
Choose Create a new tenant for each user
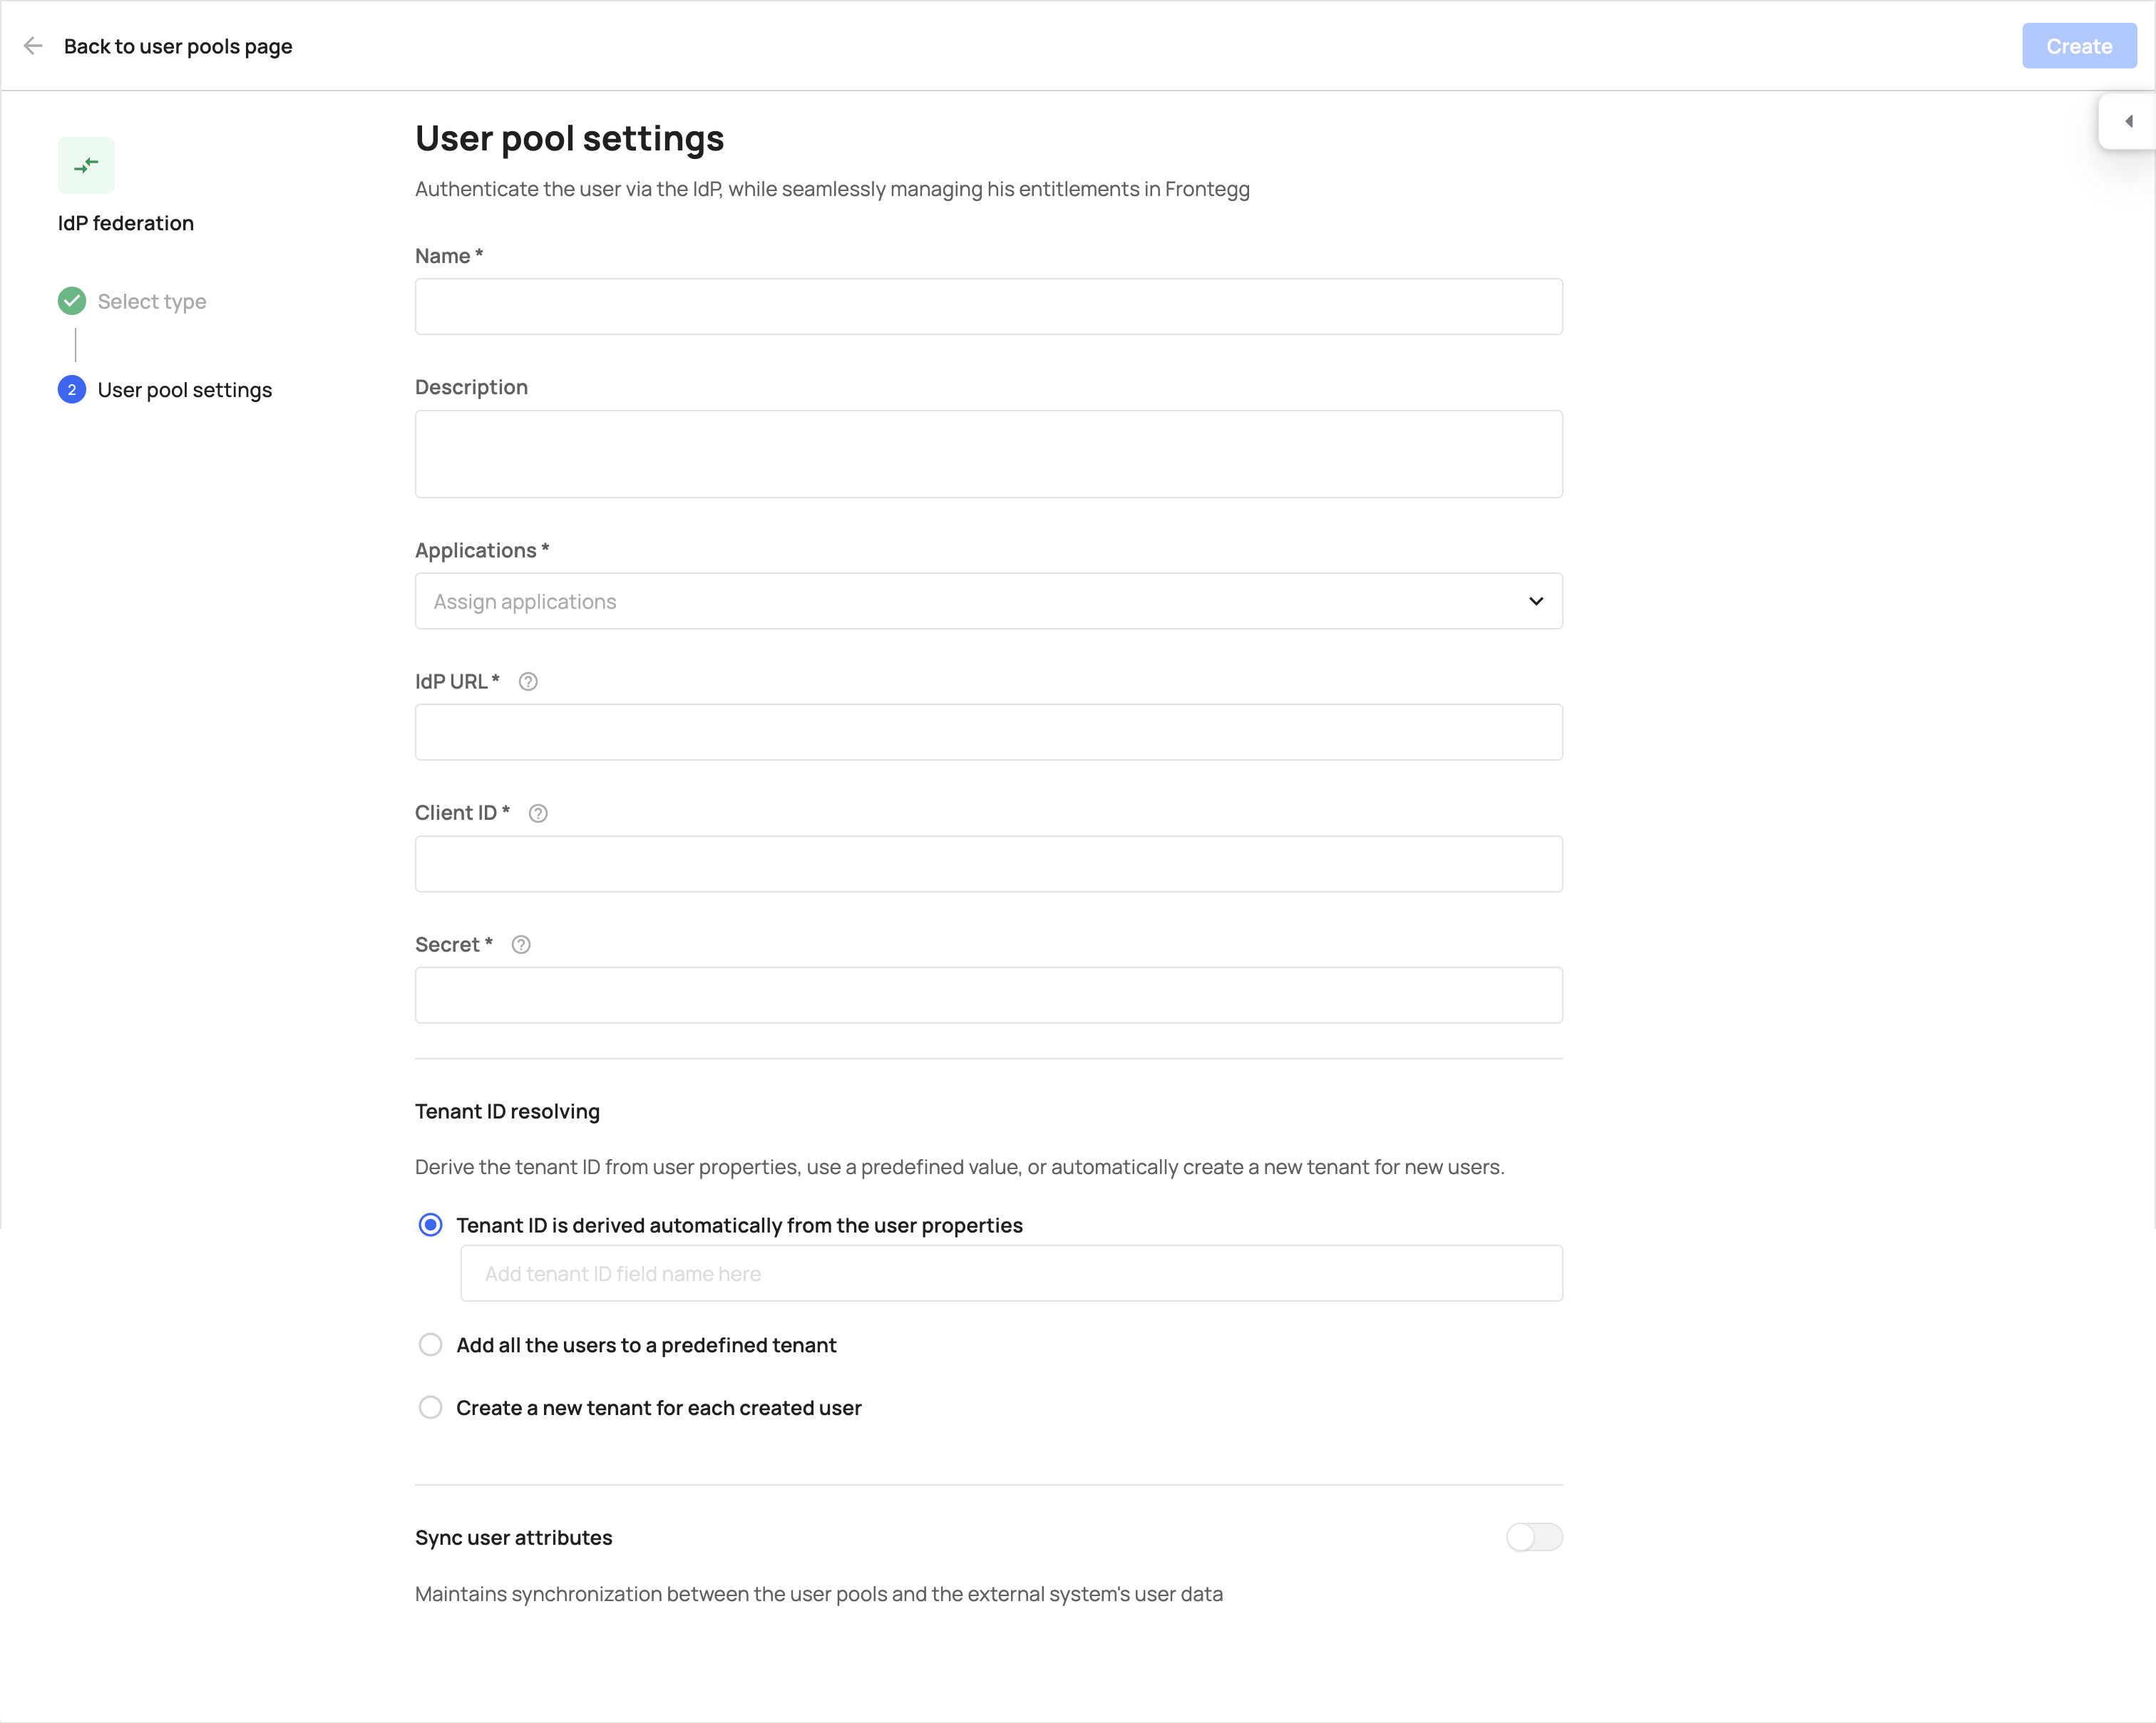[430, 1408]
